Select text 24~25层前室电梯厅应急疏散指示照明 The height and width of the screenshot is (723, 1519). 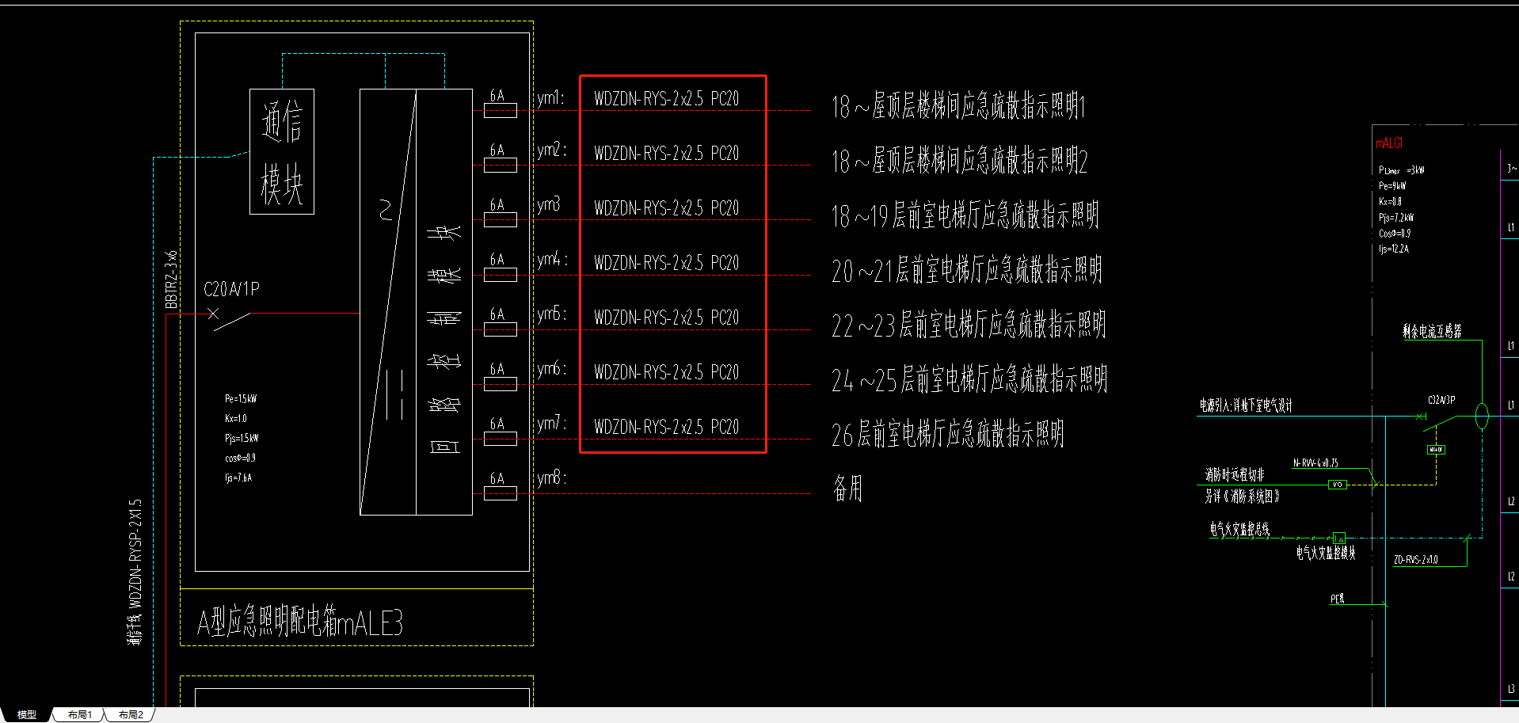tap(969, 380)
